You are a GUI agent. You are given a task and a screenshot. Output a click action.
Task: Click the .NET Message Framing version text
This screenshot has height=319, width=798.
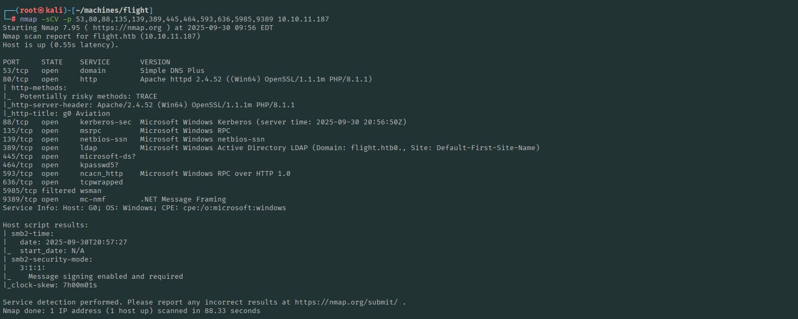[x=183, y=199]
